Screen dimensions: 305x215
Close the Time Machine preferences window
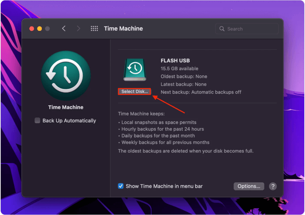tap(32, 29)
